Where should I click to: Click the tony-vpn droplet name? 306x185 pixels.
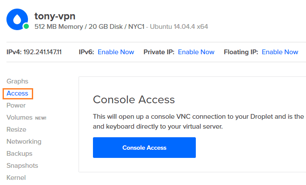pyautogui.click(x=55, y=16)
